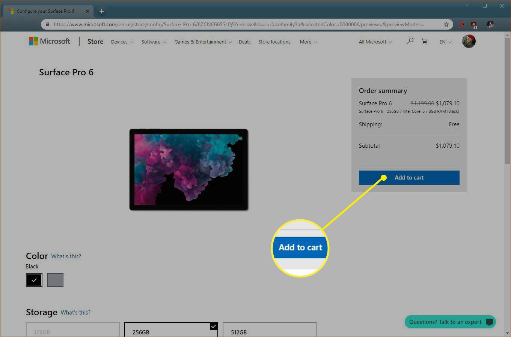Click the Microsoft logo
511x337 pixels.
[x=49, y=41]
